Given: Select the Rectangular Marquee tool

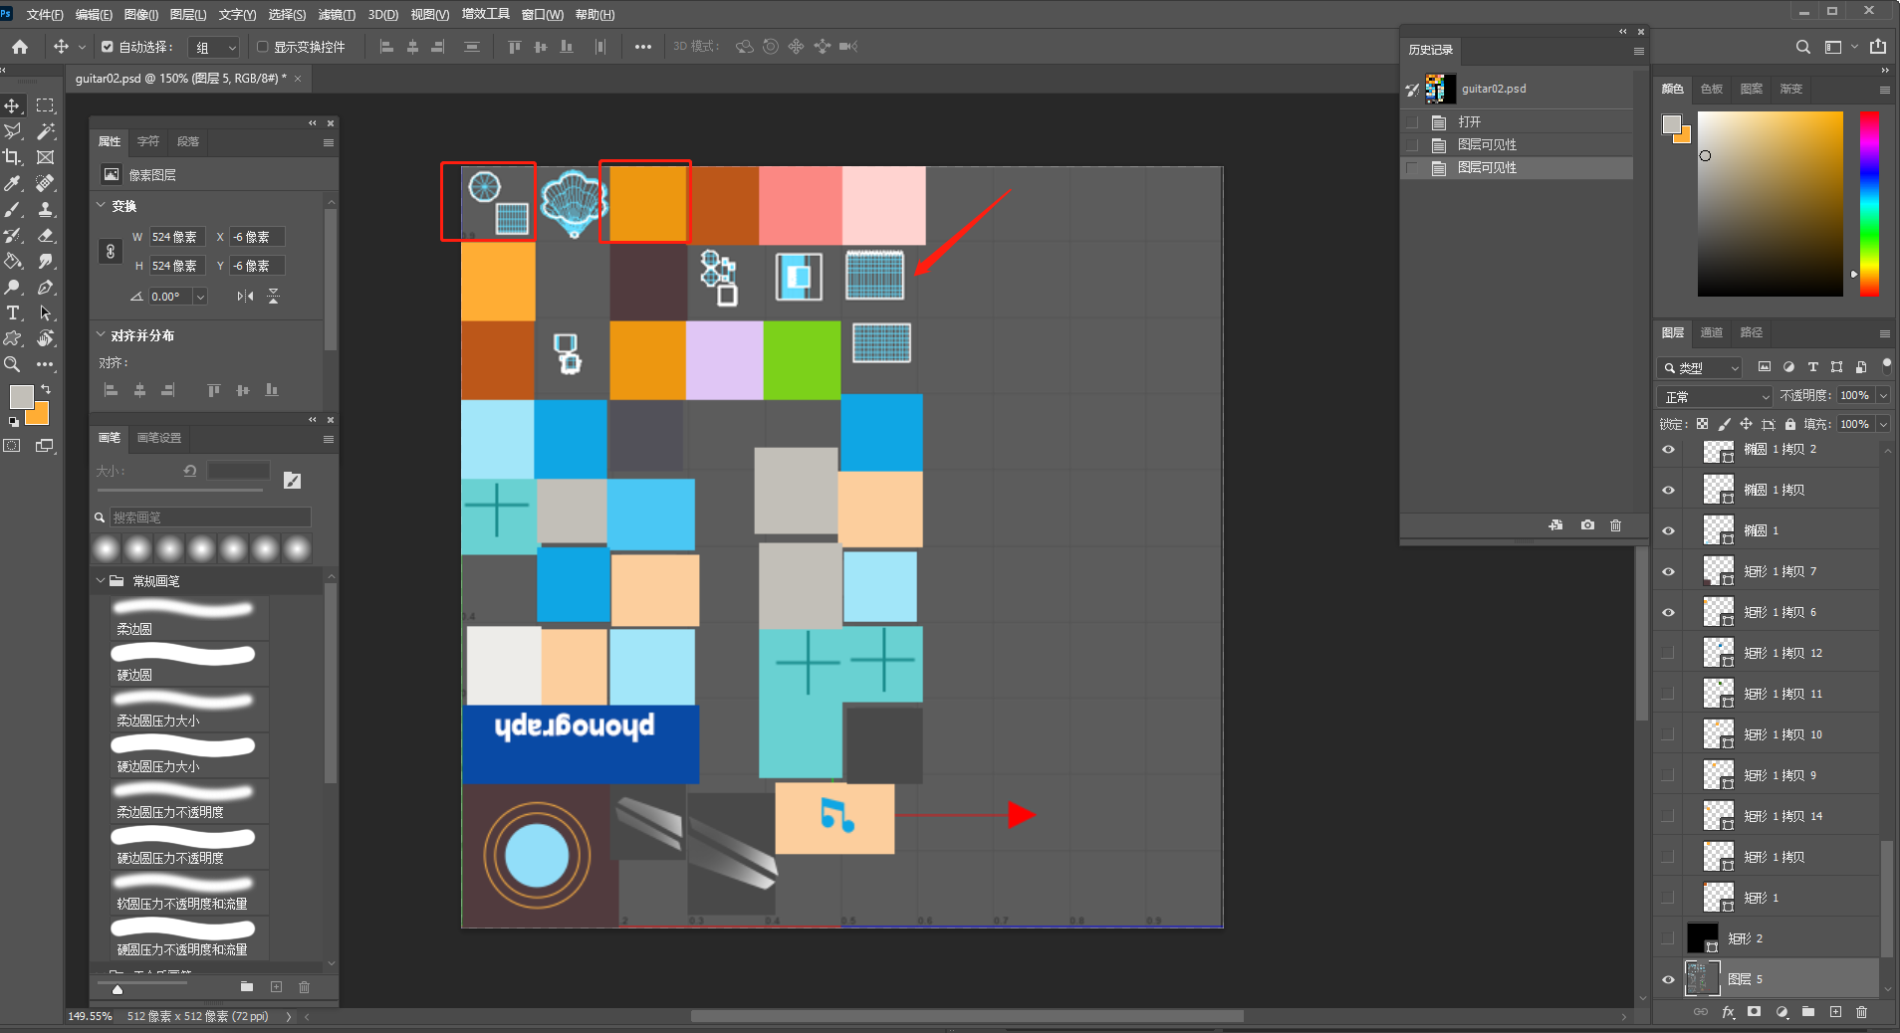Looking at the screenshot, I should 45,105.
